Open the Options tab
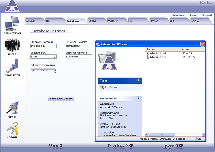The height and width of the screenshot is (152, 215). tap(96, 21)
